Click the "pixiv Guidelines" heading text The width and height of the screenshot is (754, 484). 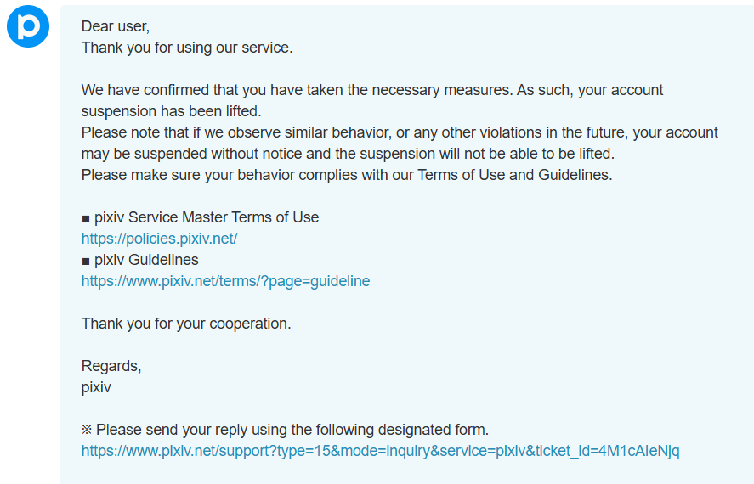point(146,260)
